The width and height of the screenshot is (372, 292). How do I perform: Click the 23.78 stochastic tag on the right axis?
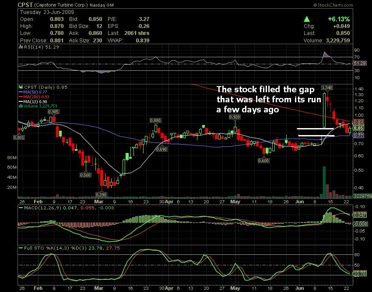pyautogui.click(x=360, y=274)
